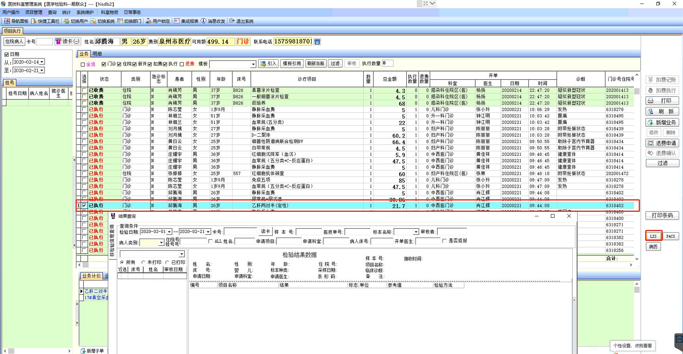Screen dimensions: 683x354
Task: Click the 打印 print button
Action: click(662, 101)
